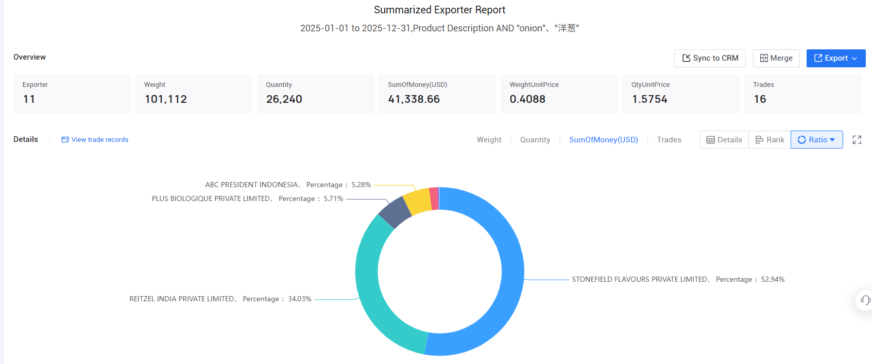Image resolution: width=872 pixels, height=364 pixels.
Task: Click the slate PLUS BIOLOGIQUE donut segment
Action: click(396, 212)
